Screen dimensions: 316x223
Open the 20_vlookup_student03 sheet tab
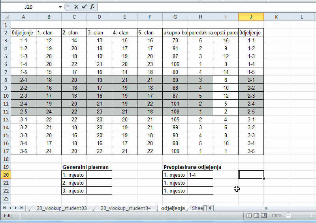61,208
